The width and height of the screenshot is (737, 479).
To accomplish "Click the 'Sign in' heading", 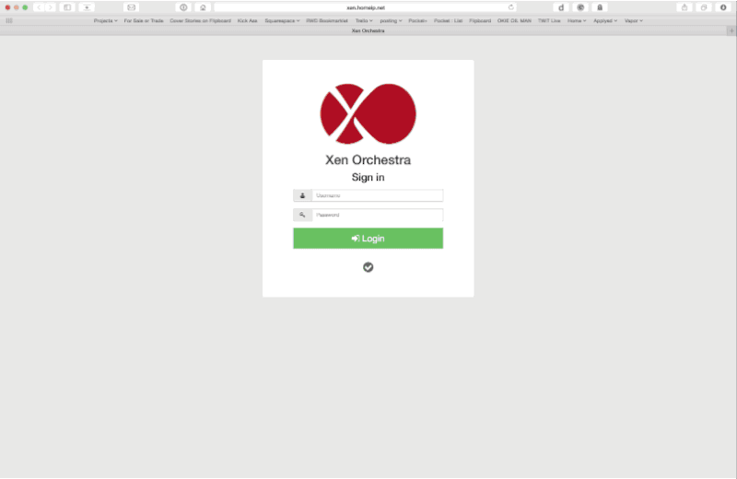I will pos(368,177).
